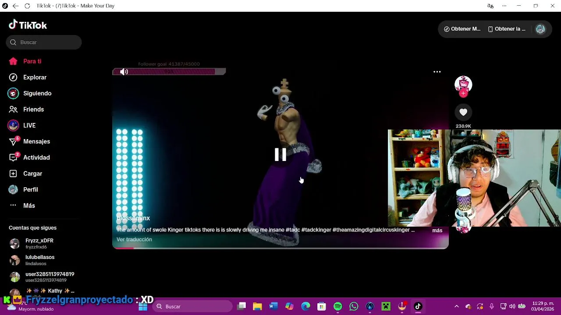Screen dimensions: 561x315
Task: Open WhatsApp from the taskbar
Action: click(354, 307)
